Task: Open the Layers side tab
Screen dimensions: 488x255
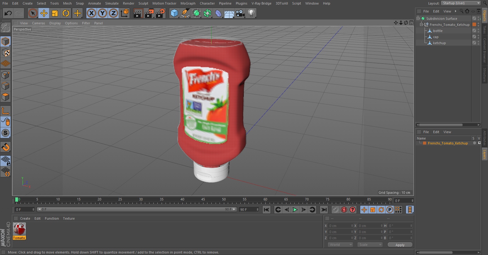Action: (x=484, y=154)
